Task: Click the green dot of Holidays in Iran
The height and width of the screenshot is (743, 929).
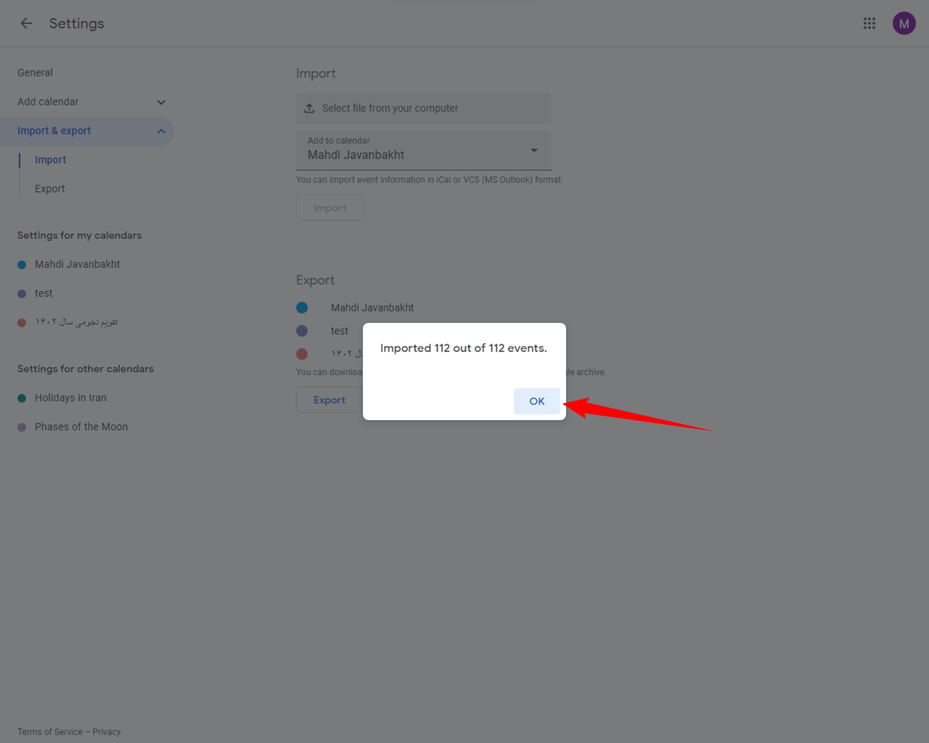Action: tap(22, 398)
